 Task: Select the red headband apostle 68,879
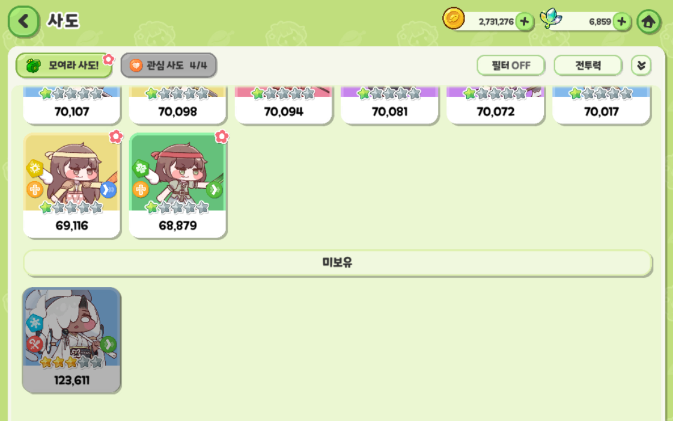(x=178, y=186)
